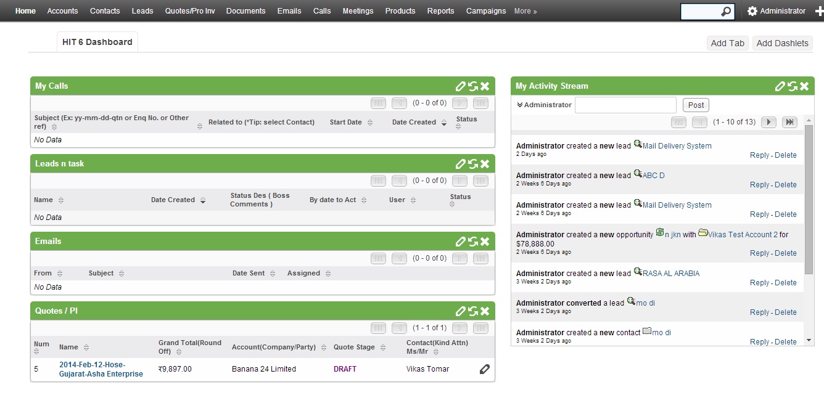Remove the Quotes / PI dashlet
This screenshot has width=824, height=395.
click(x=485, y=311)
